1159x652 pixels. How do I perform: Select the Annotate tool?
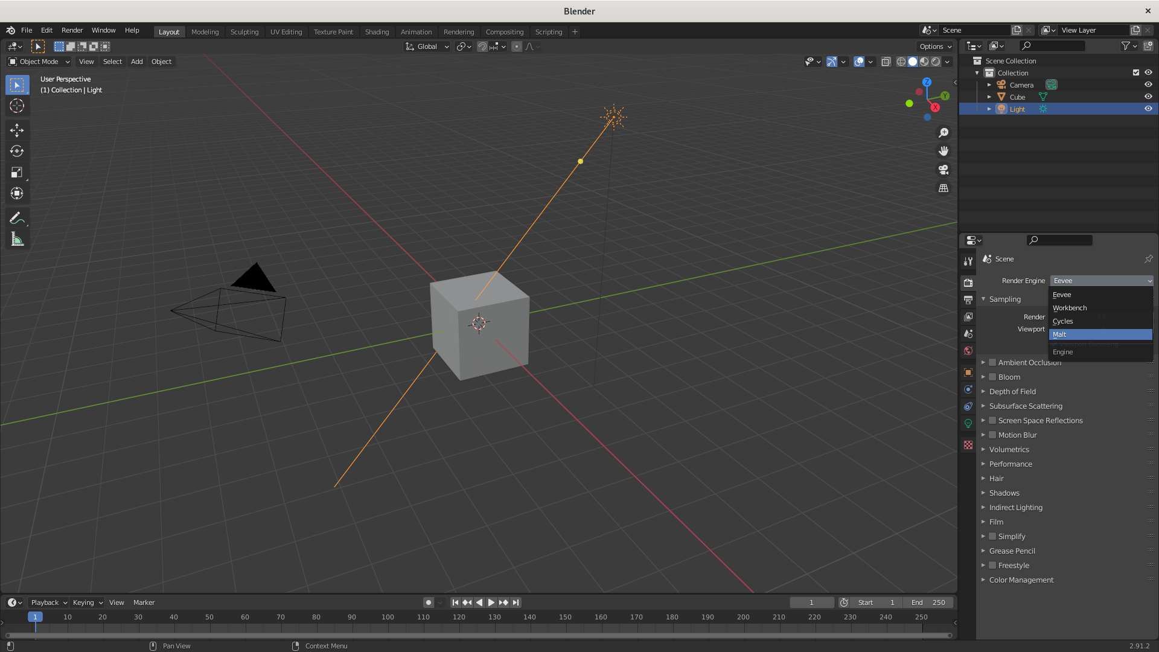pos(17,217)
